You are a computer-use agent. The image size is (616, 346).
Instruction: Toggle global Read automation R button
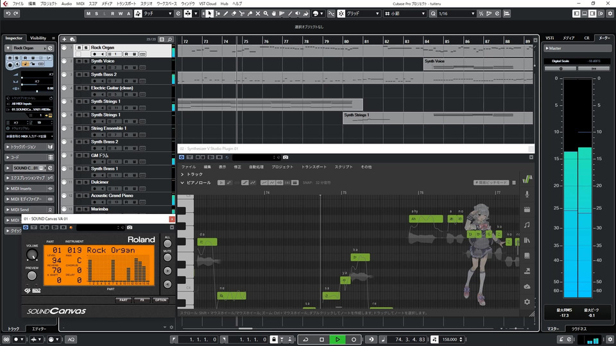[112, 13]
